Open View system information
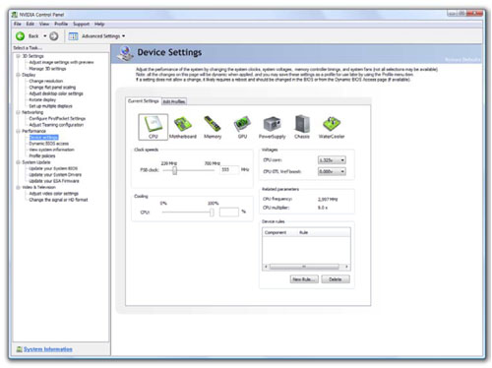The image size is (492, 368). click(51, 150)
